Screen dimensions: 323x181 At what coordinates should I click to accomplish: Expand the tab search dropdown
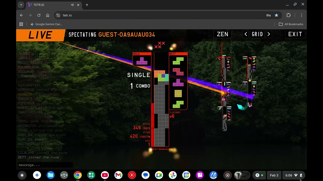tap(21, 5)
